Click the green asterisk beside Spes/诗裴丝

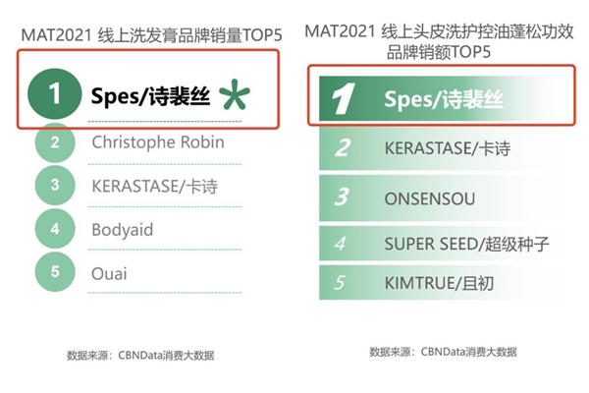[235, 95]
